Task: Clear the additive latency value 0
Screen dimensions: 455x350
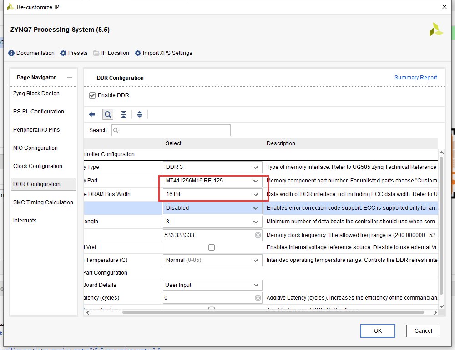Action: (x=258, y=298)
